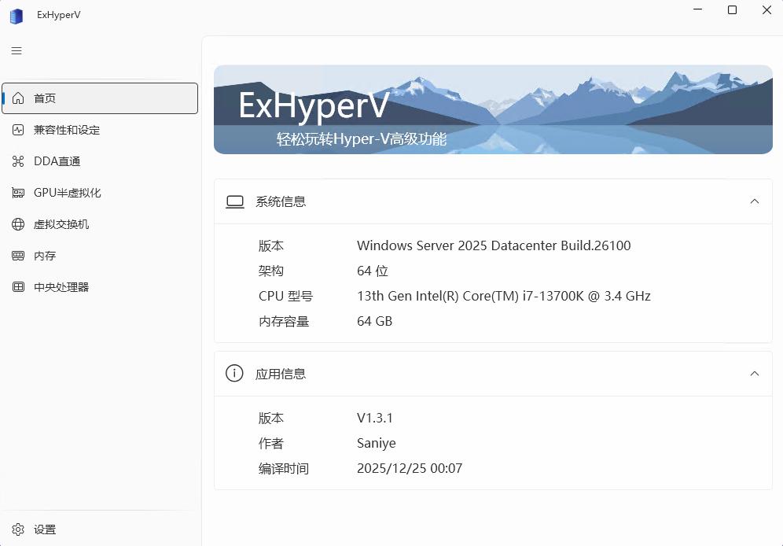Click the 虚拟交换机 globe icon
The width and height of the screenshot is (783, 546).
point(18,224)
